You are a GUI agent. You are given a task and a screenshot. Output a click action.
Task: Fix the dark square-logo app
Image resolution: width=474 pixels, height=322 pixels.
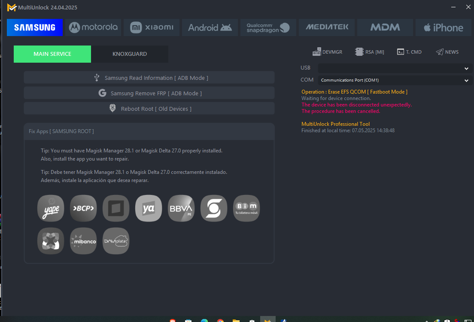(x=116, y=208)
